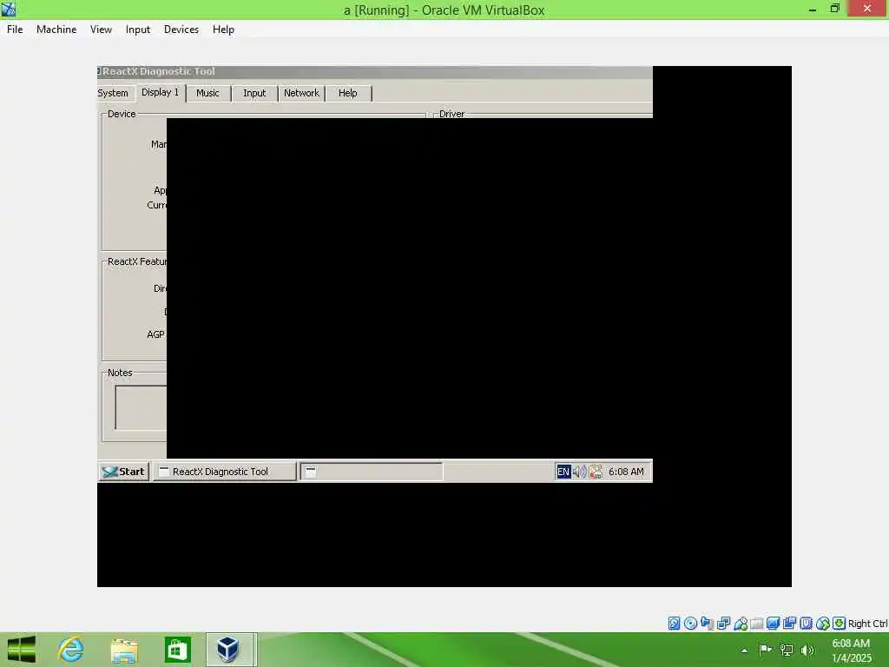Screen dimensions: 889x667
Task: Open File Explorer from the Windows taskbar
Action: [124, 650]
